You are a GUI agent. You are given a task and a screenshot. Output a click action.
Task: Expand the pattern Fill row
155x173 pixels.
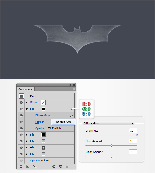[27, 141]
